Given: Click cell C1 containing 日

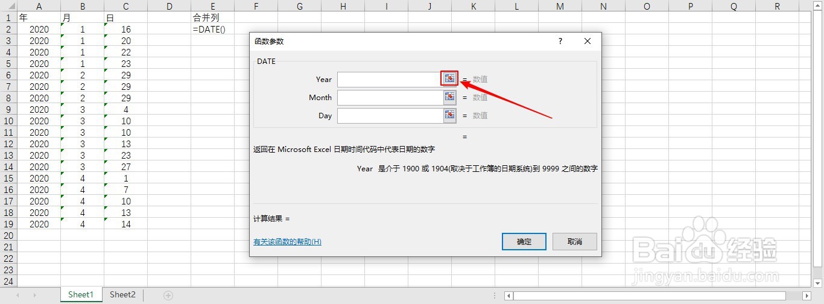Looking at the screenshot, I should tap(125, 17).
